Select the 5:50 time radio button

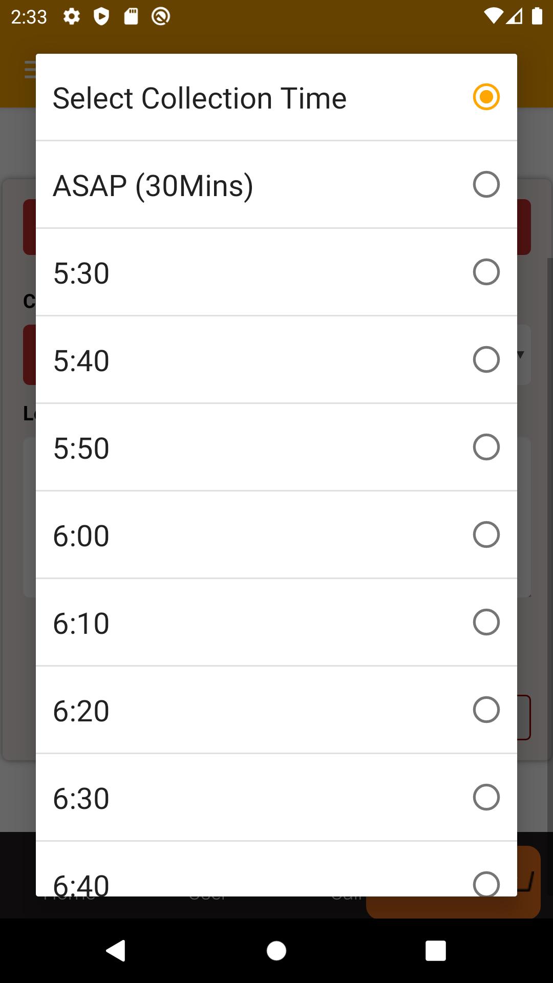(x=486, y=447)
